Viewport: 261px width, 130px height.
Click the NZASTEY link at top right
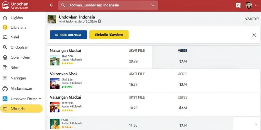[x=252, y=19]
